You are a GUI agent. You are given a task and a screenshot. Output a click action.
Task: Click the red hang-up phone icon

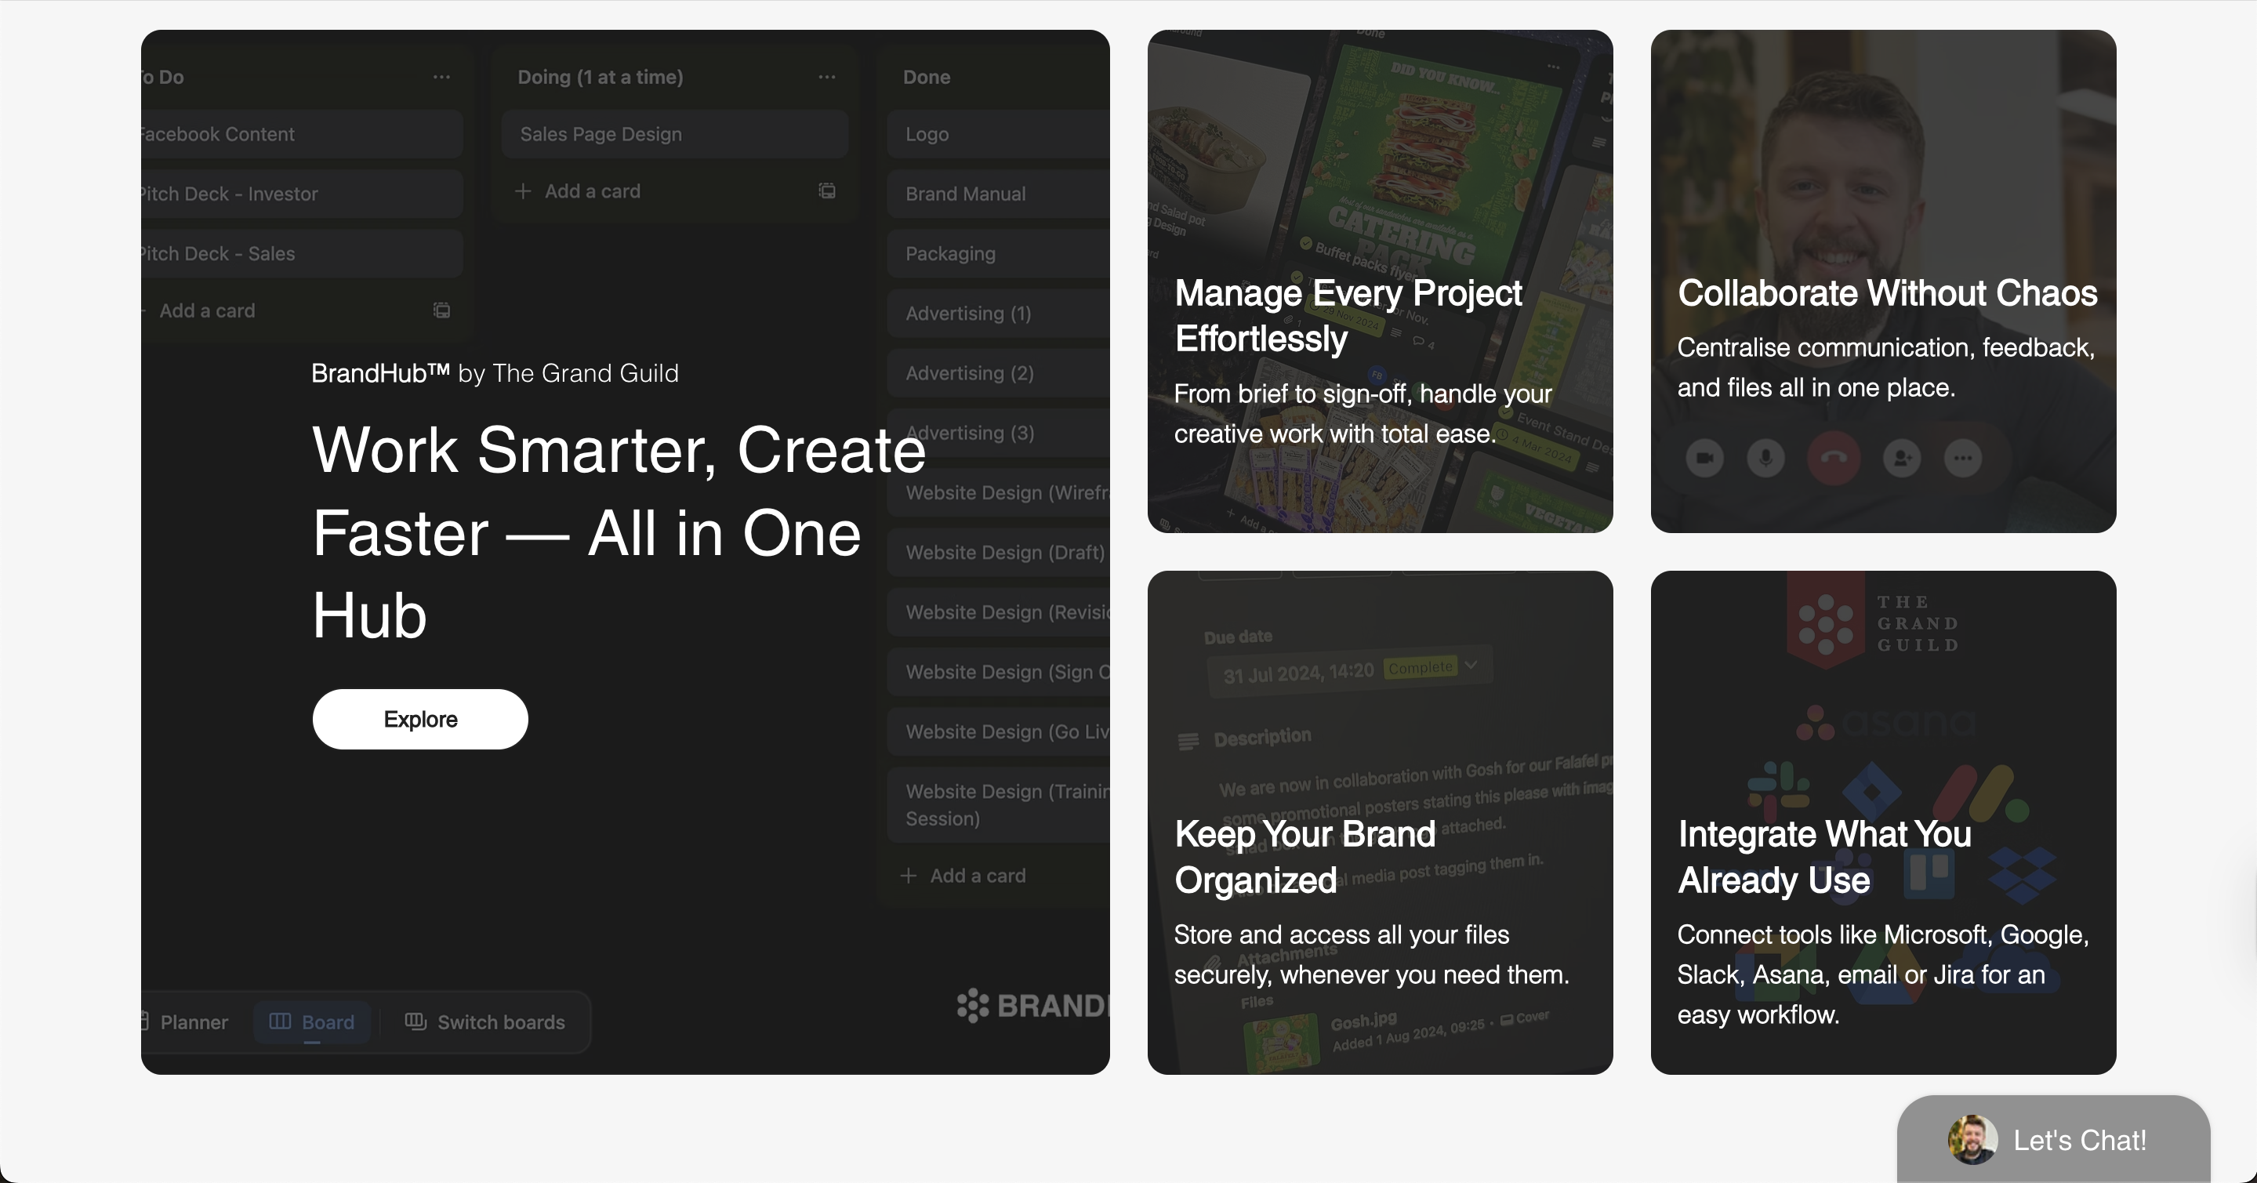click(x=1833, y=457)
